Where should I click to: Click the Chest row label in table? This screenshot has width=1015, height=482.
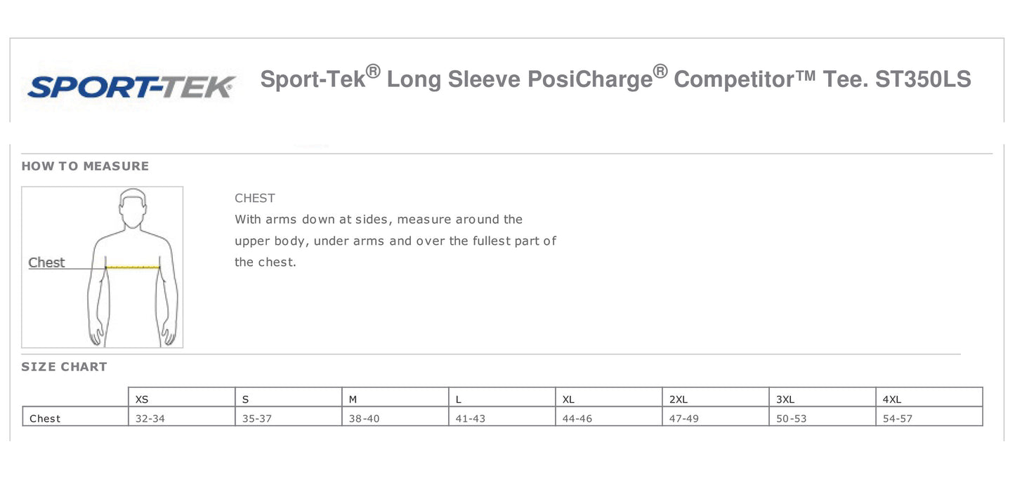pos(45,419)
